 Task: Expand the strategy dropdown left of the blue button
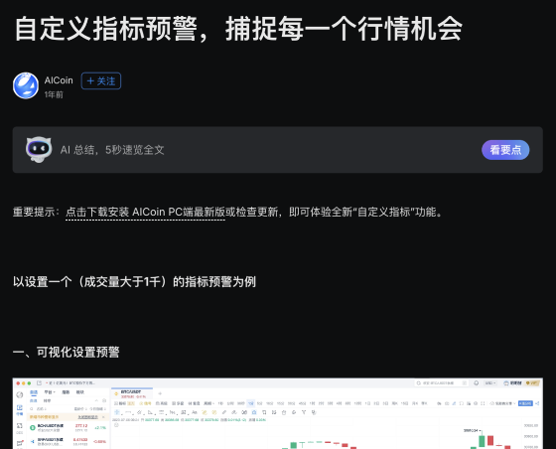click(x=502, y=403)
